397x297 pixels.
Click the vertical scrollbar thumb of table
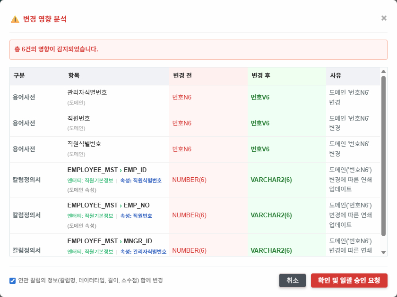(384, 156)
